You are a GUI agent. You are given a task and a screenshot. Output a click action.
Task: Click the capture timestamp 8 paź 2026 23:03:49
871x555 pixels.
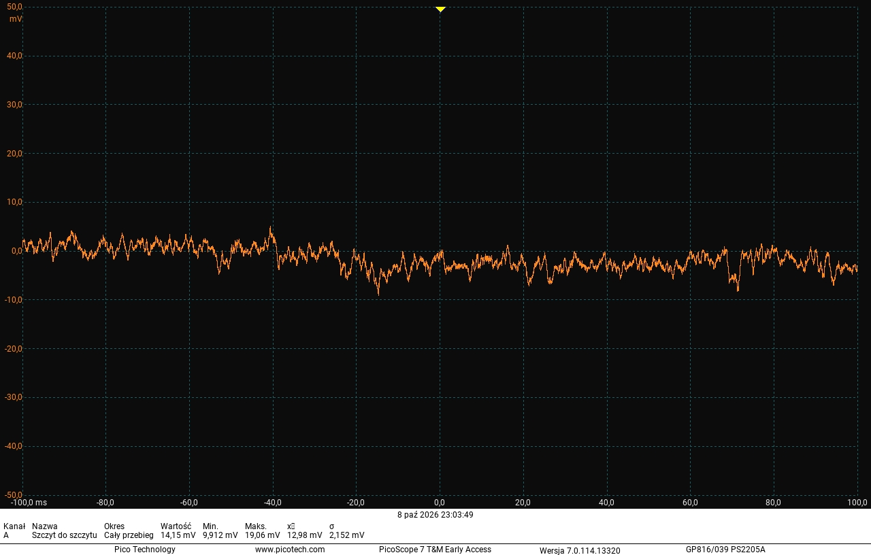435,515
